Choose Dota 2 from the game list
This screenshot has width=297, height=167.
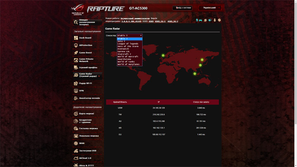(130, 41)
